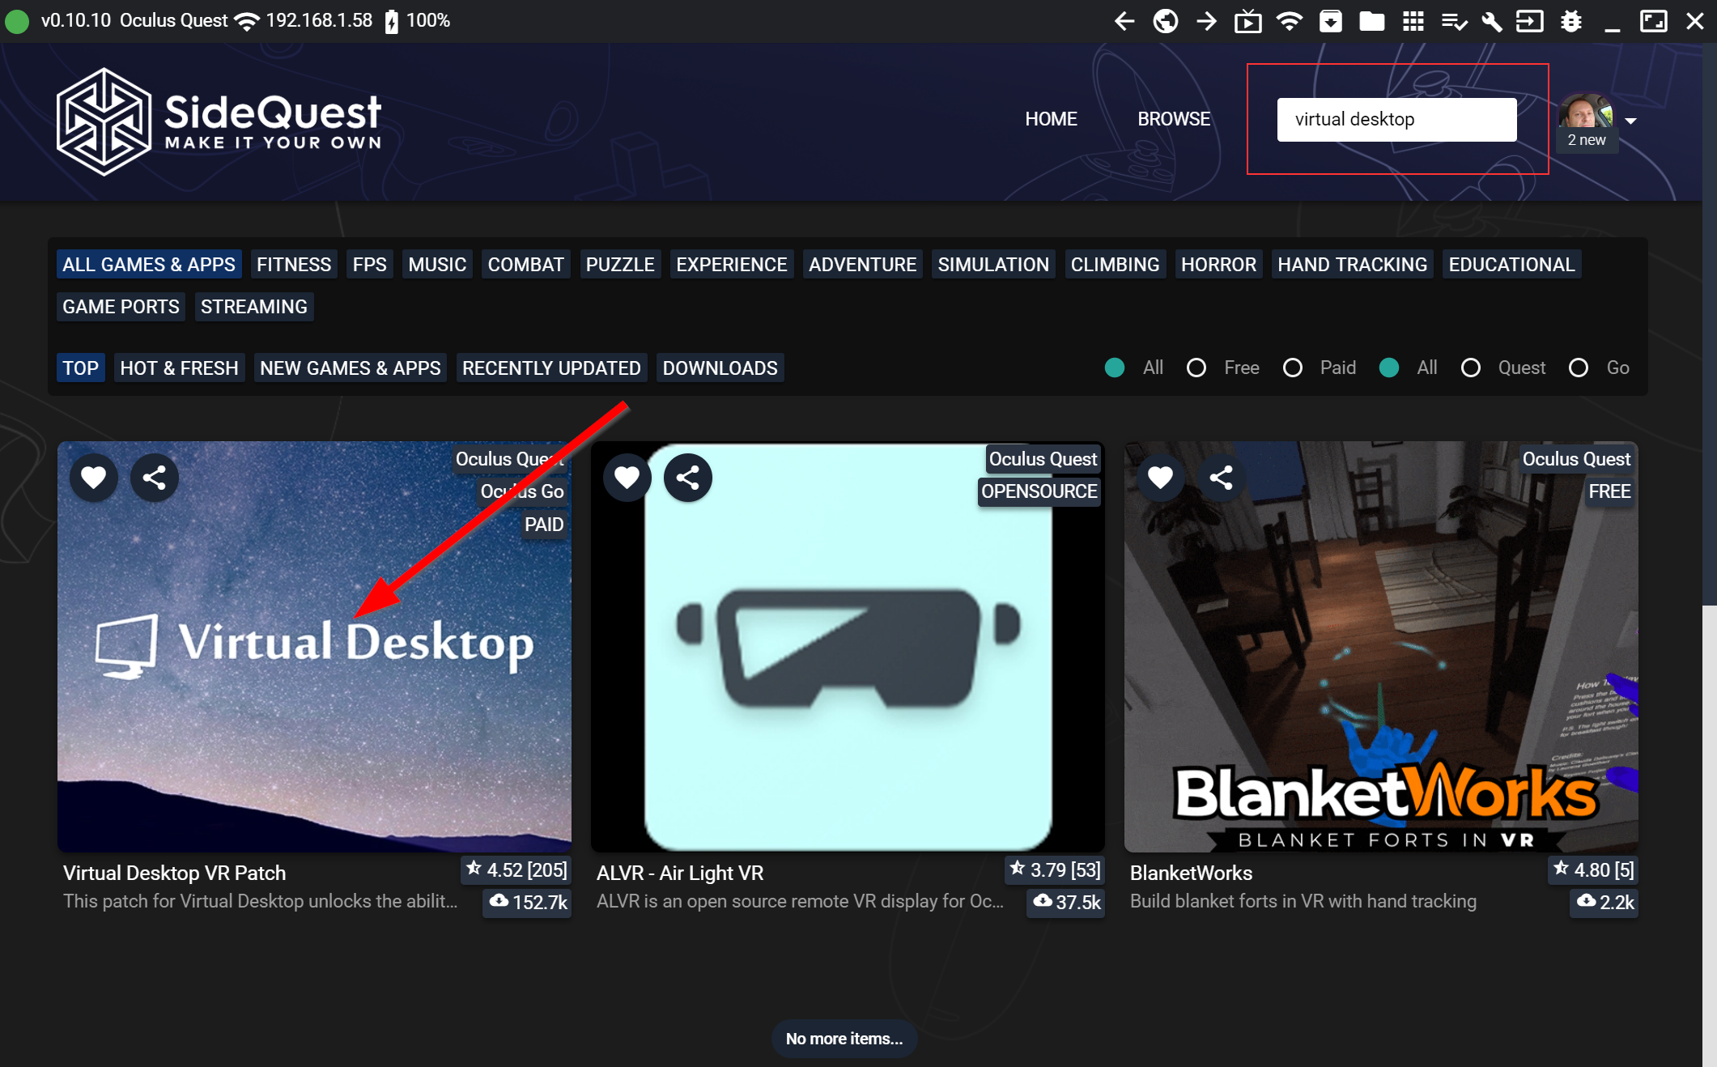
Task: Filter by COMBAT category
Action: tap(525, 265)
